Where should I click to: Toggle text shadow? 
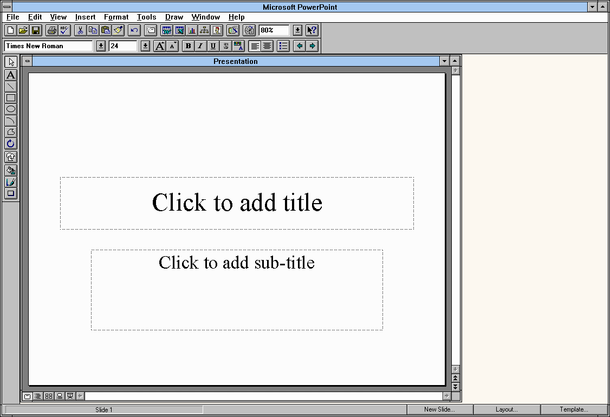[x=226, y=46]
